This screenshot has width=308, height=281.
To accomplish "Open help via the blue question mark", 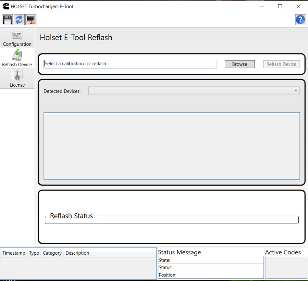I will click(x=300, y=19).
